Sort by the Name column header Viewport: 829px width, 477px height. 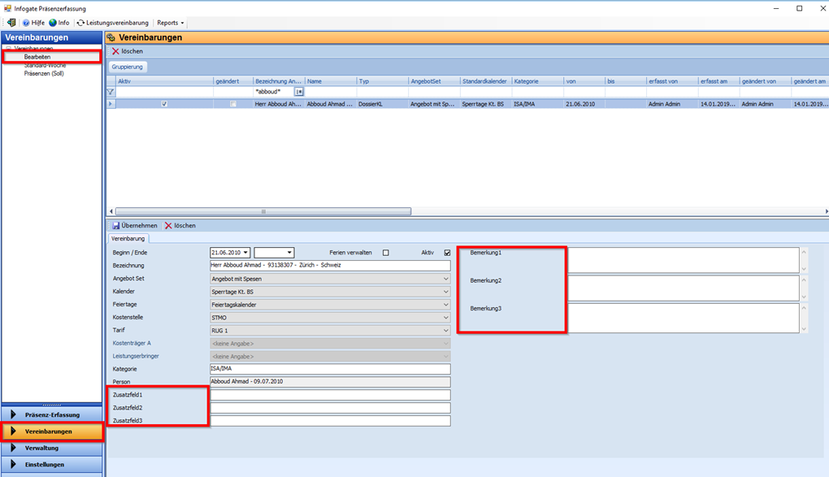331,81
